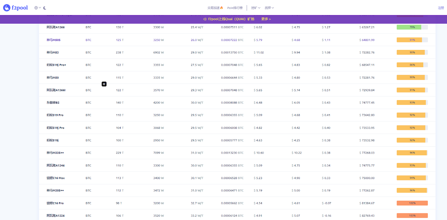Click the 4200 W power value
Image resolution: width=447 pixels, height=220 pixels.
click(x=158, y=103)
